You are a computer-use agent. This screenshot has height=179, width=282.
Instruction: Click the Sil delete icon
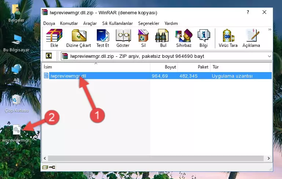(143, 38)
